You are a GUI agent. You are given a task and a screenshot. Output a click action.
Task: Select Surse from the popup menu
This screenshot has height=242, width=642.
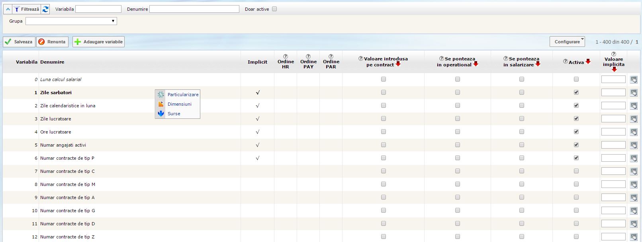coord(174,114)
